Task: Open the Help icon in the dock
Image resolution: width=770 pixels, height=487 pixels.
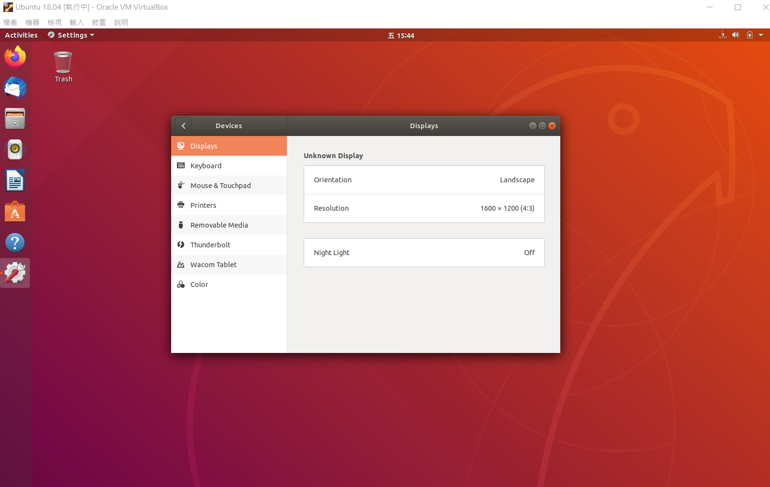Action: click(15, 243)
